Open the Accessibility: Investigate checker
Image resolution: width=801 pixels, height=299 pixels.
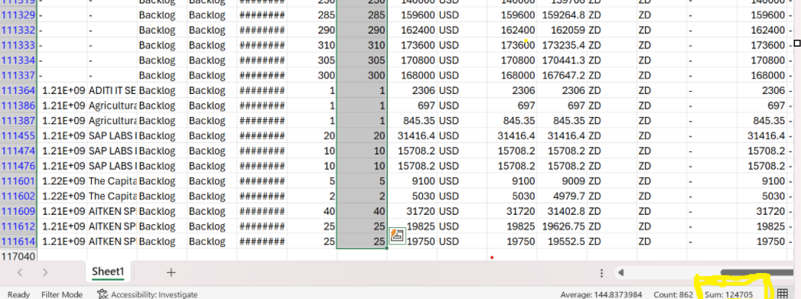[147, 294]
